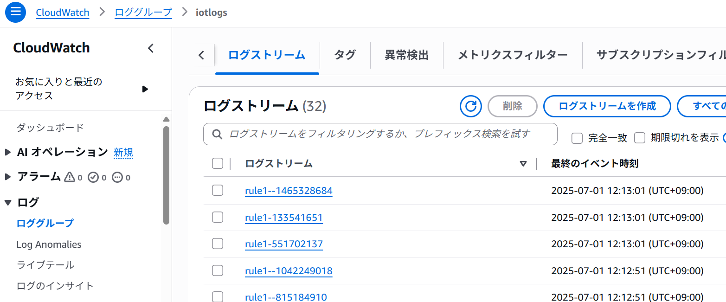Expand the アラーム section
This screenshot has width=726, height=302.
8,177
